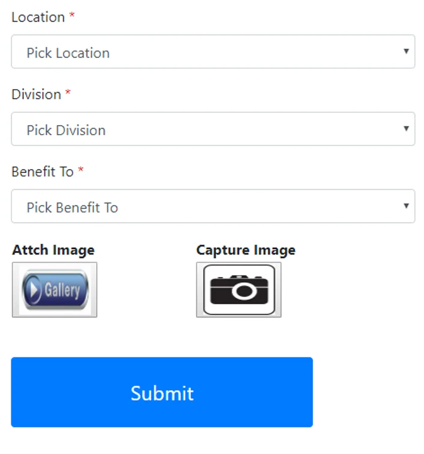
Task: Click the "Pick Benefit To" placeholder text
Action: point(72,207)
